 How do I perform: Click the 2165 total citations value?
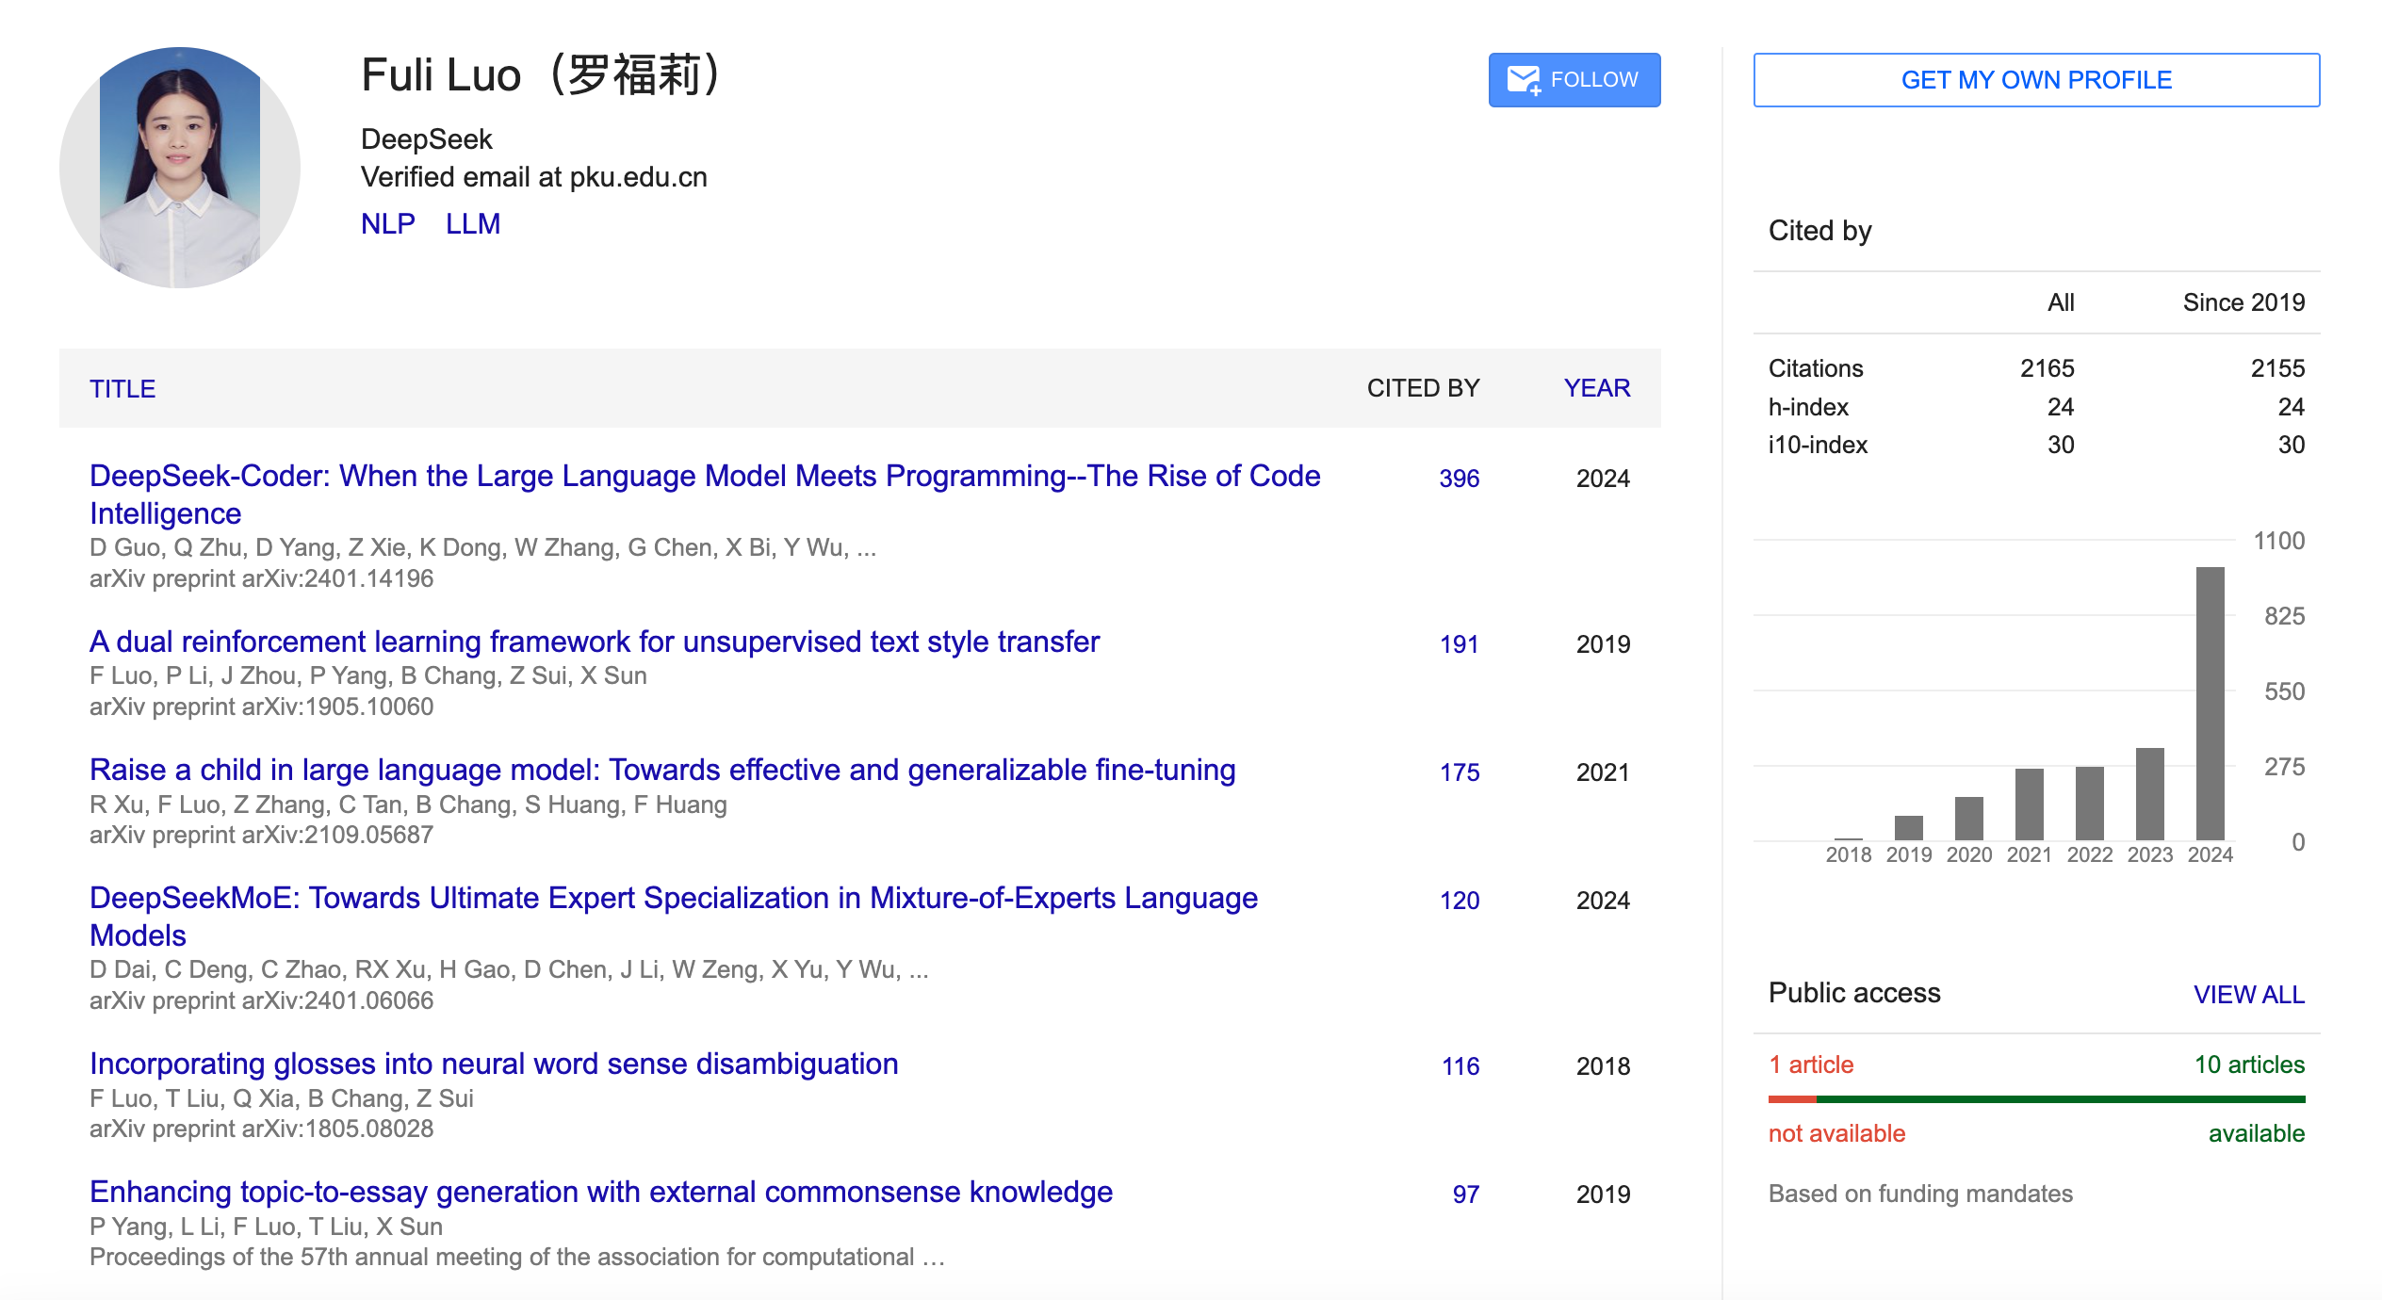click(2047, 368)
